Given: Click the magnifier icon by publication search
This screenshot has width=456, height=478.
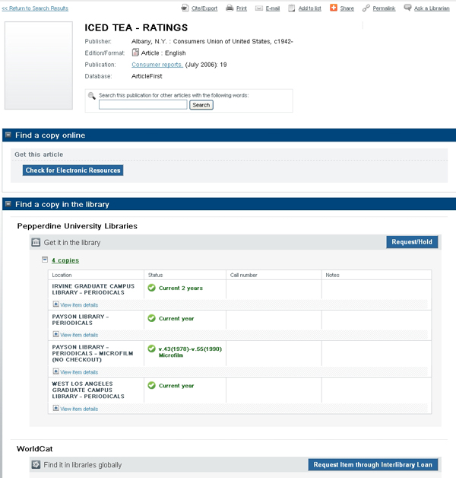Looking at the screenshot, I should click(92, 96).
